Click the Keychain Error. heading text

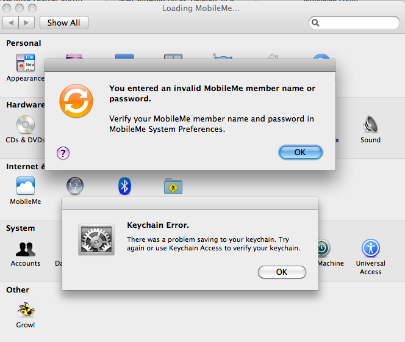[x=158, y=225]
